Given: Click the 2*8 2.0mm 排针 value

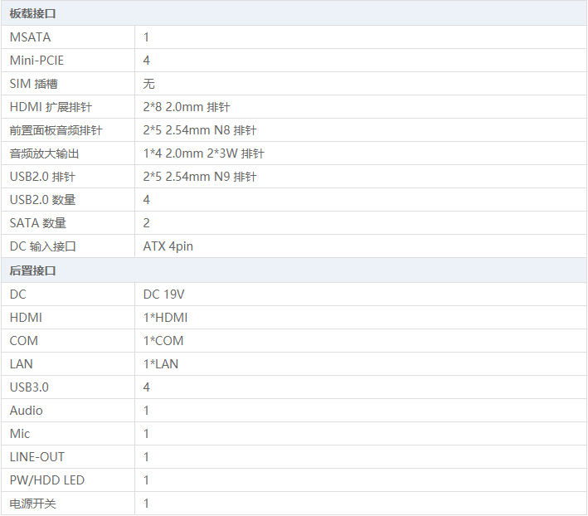Looking at the screenshot, I should 186,107.
